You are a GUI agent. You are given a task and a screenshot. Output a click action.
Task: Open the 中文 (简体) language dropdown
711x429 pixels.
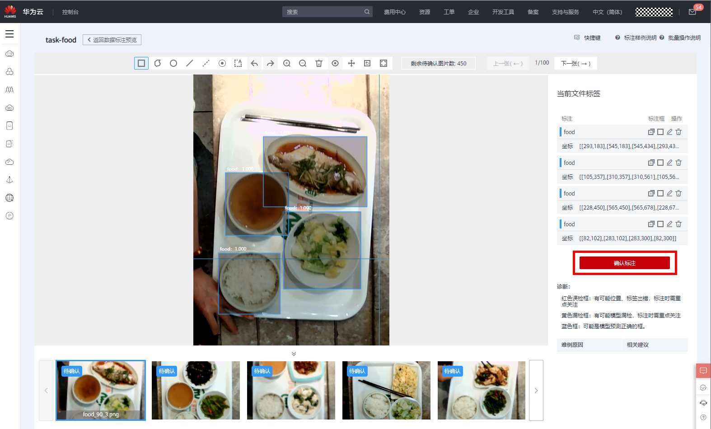[x=607, y=12]
